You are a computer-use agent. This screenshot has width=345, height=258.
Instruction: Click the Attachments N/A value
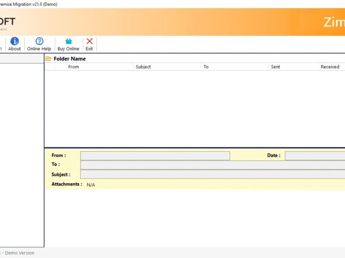[x=91, y=185]
